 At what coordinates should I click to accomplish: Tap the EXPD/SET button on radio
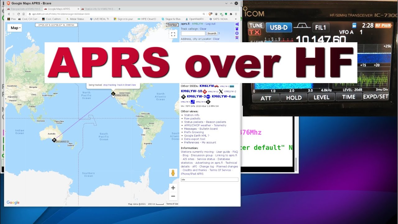(376, 97)
